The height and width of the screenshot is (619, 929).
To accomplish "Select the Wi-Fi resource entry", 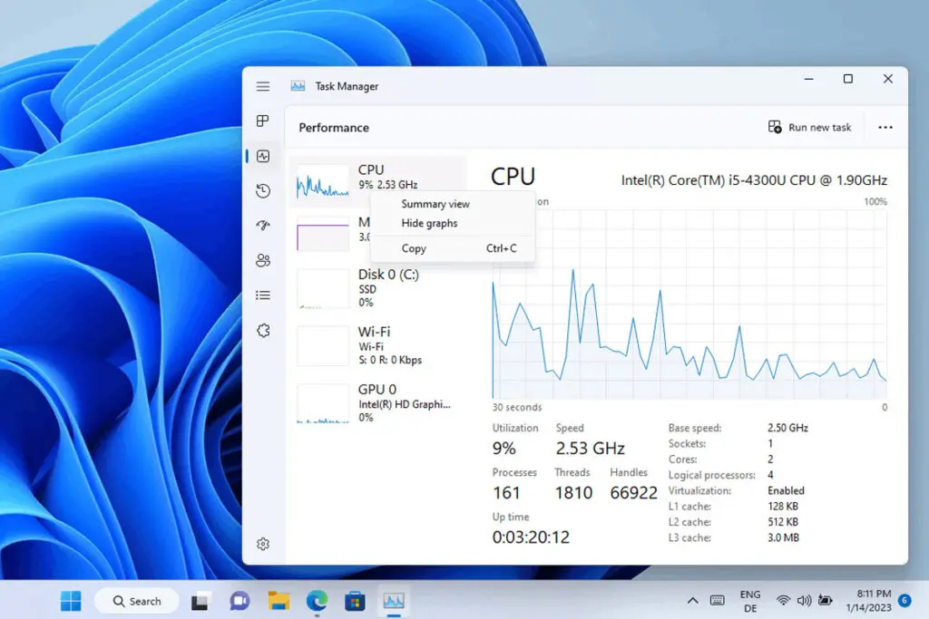I will pos(377,345).
